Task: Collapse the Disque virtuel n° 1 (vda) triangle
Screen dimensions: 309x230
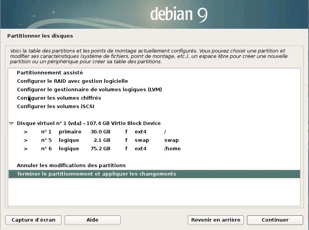Action: point(12,123)
